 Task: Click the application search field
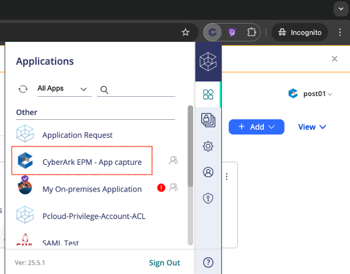click(x=136, y=90)
